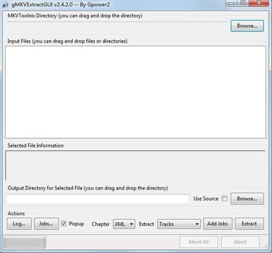The height and width of the screenshot is (253, 272).
Task: Click the MKVToolnix Directory path field
Action: (x=117, y=27)
